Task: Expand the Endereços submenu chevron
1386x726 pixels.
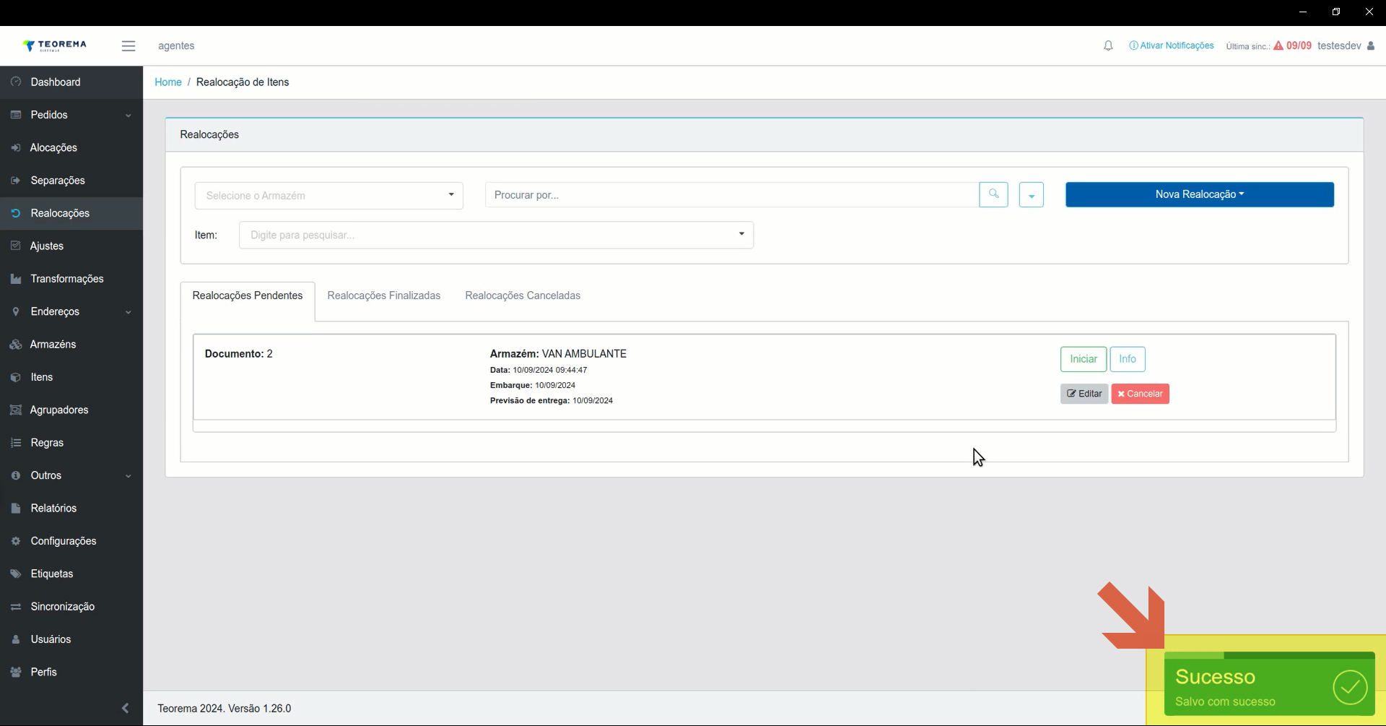Action: [x=128, y=312]
